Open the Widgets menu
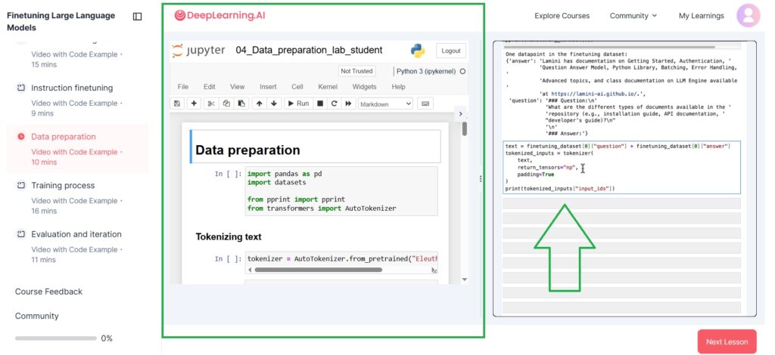Viewport: 775px width, 355px height. click(x=364, y=87)
